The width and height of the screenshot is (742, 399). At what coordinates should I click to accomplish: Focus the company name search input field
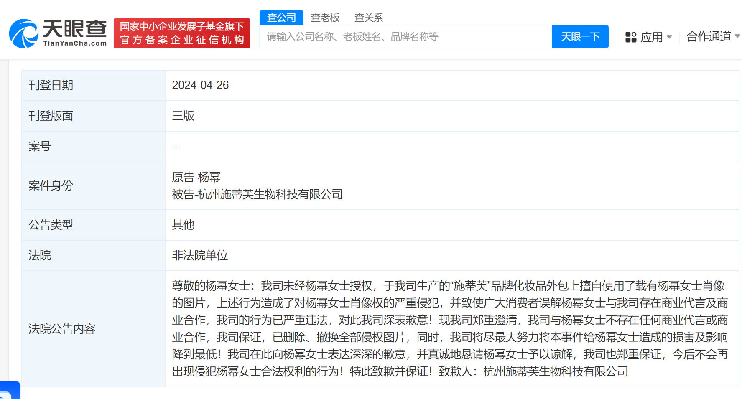pos(405,37)
